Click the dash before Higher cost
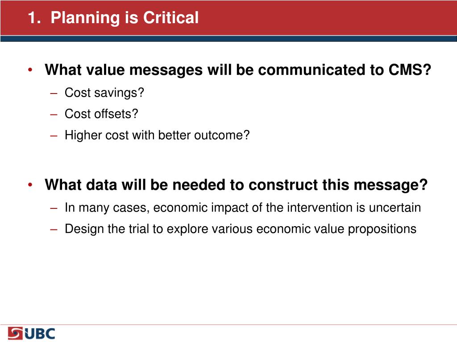Image resolution: width=457 pixels, height=342 pixels. coord(54,136)
